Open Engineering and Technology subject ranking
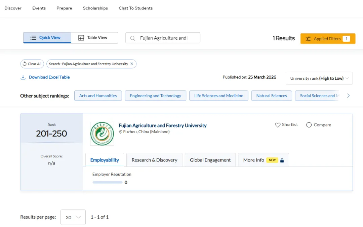This screenshot has height=227, width=363. pos(155,96)
